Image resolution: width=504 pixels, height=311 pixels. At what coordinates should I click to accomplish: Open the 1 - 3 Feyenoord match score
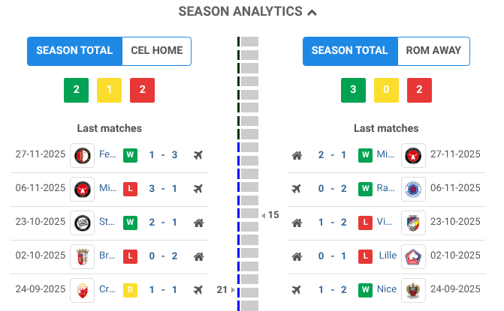tap(162, 155)
